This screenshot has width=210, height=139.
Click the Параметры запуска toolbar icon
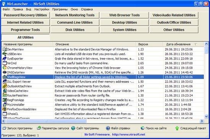pyautogui.click(x=39, y=128)
